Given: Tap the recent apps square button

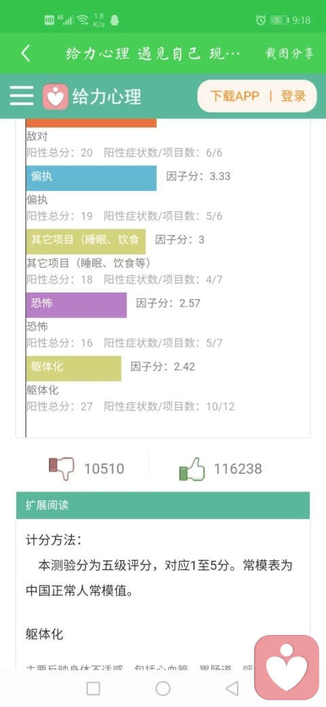Looking at the screenshot, I should [x=93, y=689].
